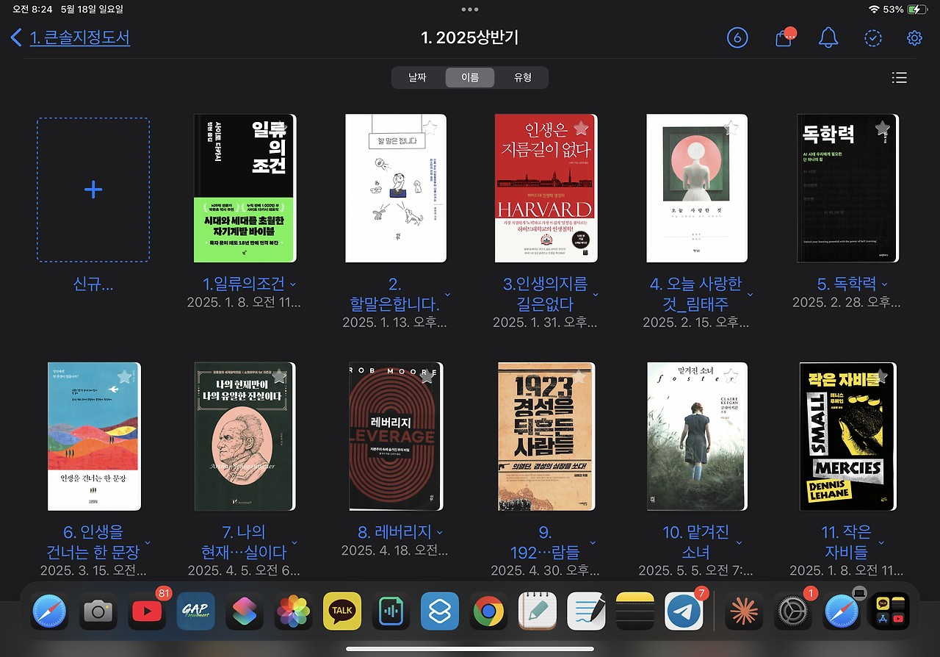Open iPad Settings with badge in dock
Screen dimensions: 940x657
[x=793, y=611]
